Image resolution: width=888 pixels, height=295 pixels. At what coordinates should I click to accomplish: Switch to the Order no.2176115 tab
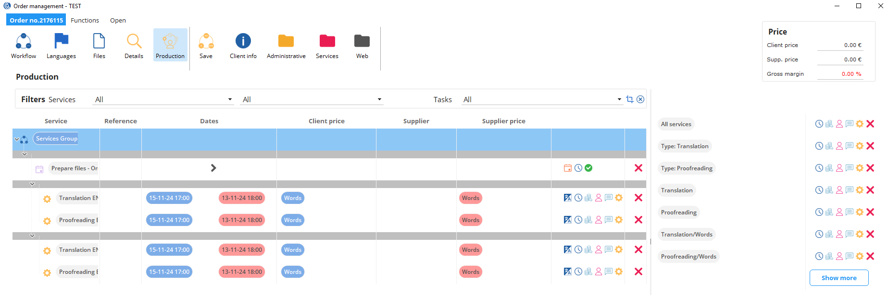pyautogui.click(x=36, y=20)
